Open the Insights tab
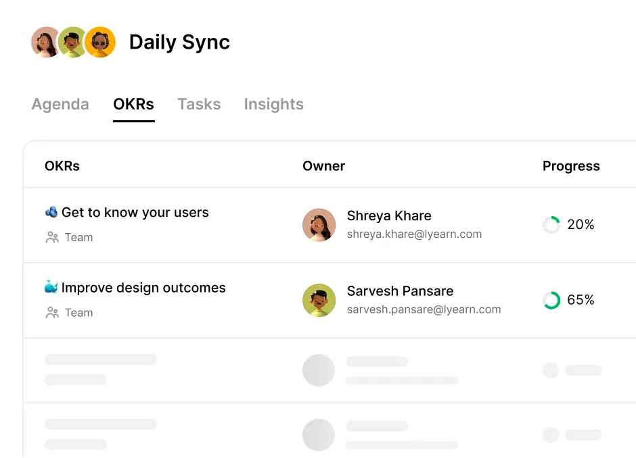The width and height of the screenshot is (636, 458). coord(274,105)
